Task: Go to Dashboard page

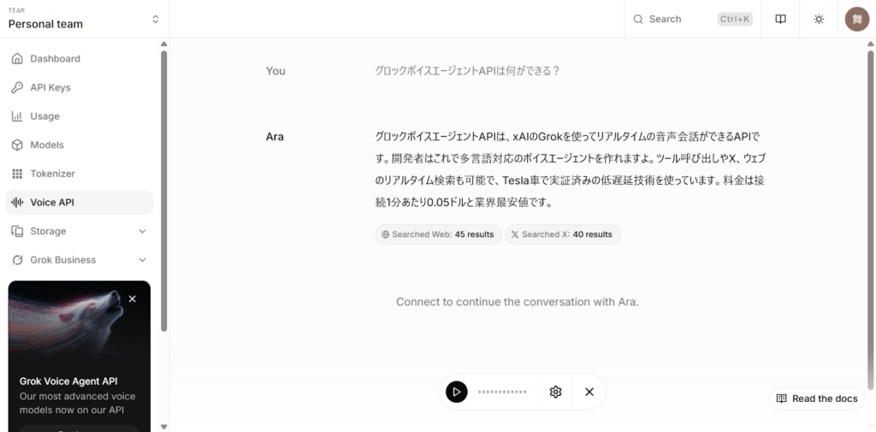Action: pyautogui.click(x=79, y=59)
